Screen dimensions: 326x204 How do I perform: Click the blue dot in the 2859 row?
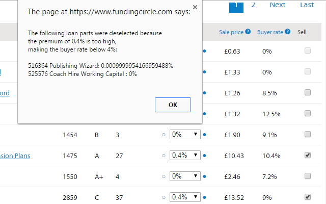pos(204,197)
